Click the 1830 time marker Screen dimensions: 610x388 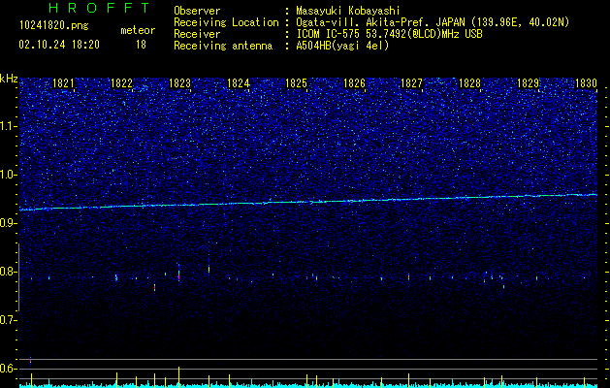point(586,83)
